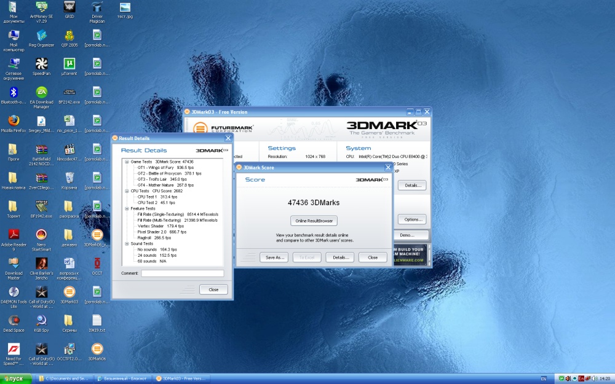Click the system tray volume icon
This screenshot has height=384, width=615.
click(x=595, y=378)
